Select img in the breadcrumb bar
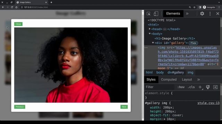 point(190,72)
